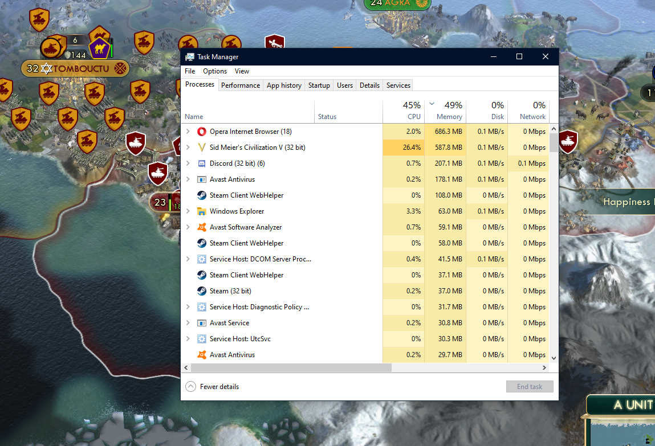Sort by the Status column header
The width and height of the screenshot is (655, 446).
348,111
